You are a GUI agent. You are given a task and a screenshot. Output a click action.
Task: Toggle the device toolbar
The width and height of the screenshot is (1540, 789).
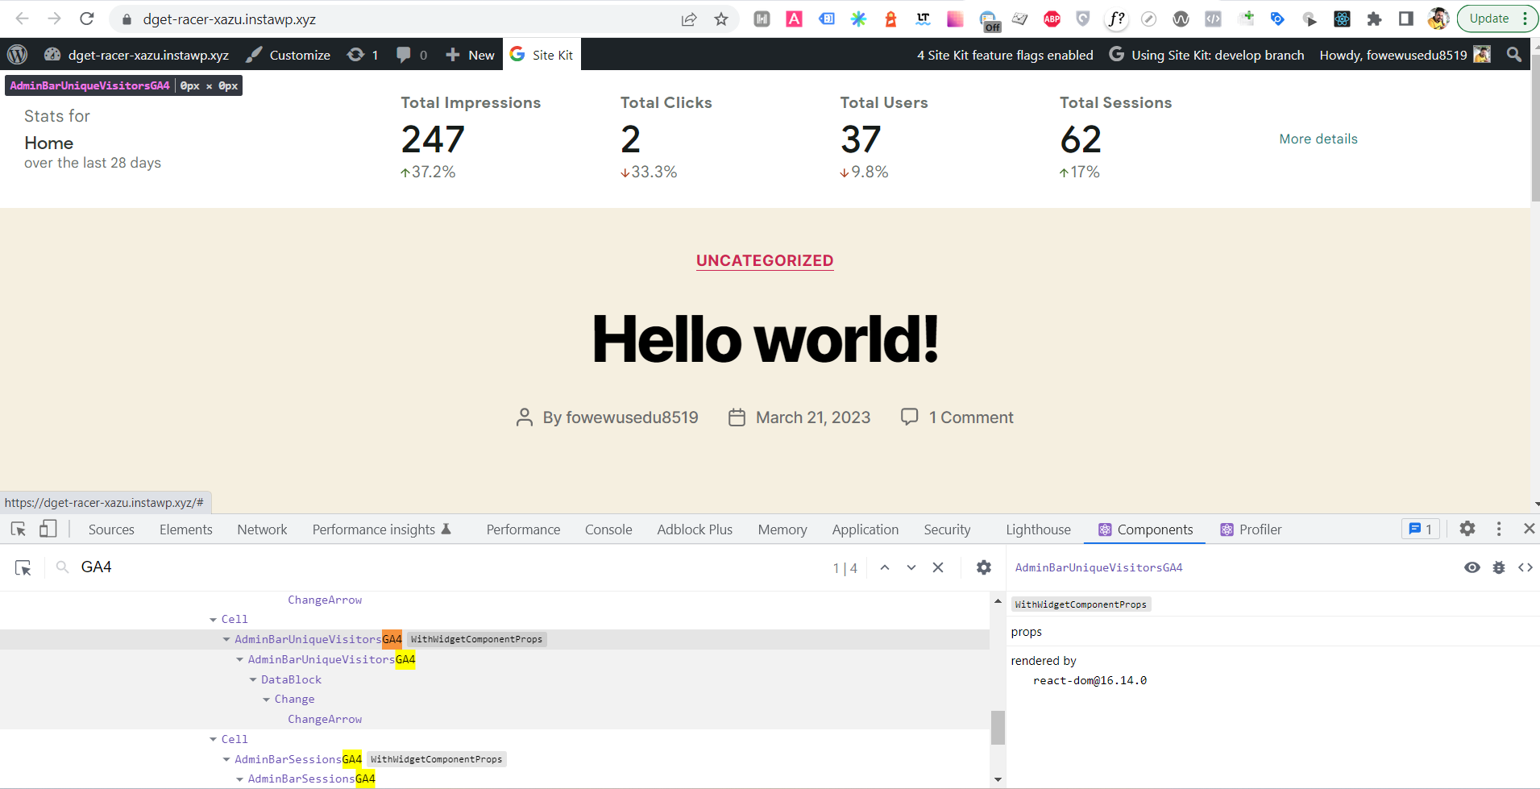(x=48, y=529)
